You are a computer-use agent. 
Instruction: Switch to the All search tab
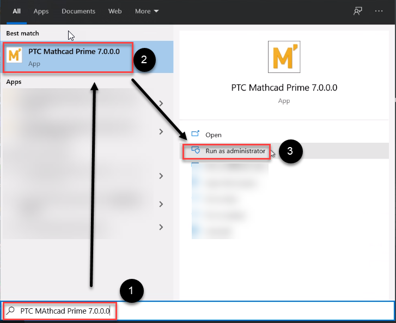coord(17,11)
